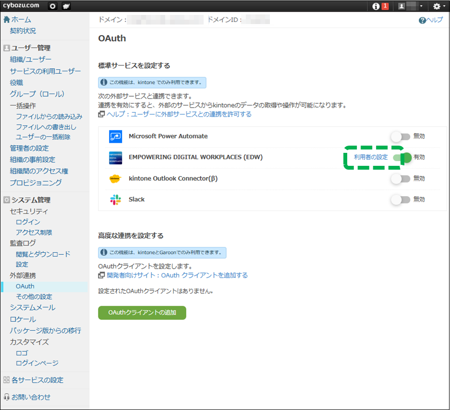Open プロビジョニング in sidebar

36,183
